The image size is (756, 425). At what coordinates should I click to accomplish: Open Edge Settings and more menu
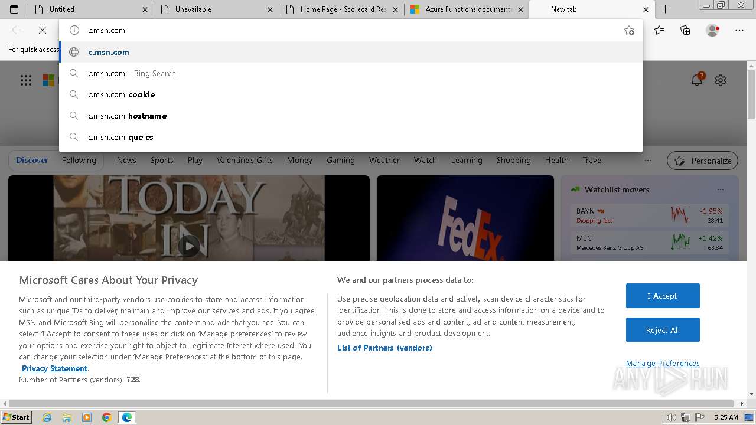739,30
